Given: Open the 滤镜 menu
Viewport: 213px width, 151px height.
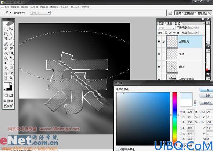Looking at the screenshot, I should coord(54,7).
